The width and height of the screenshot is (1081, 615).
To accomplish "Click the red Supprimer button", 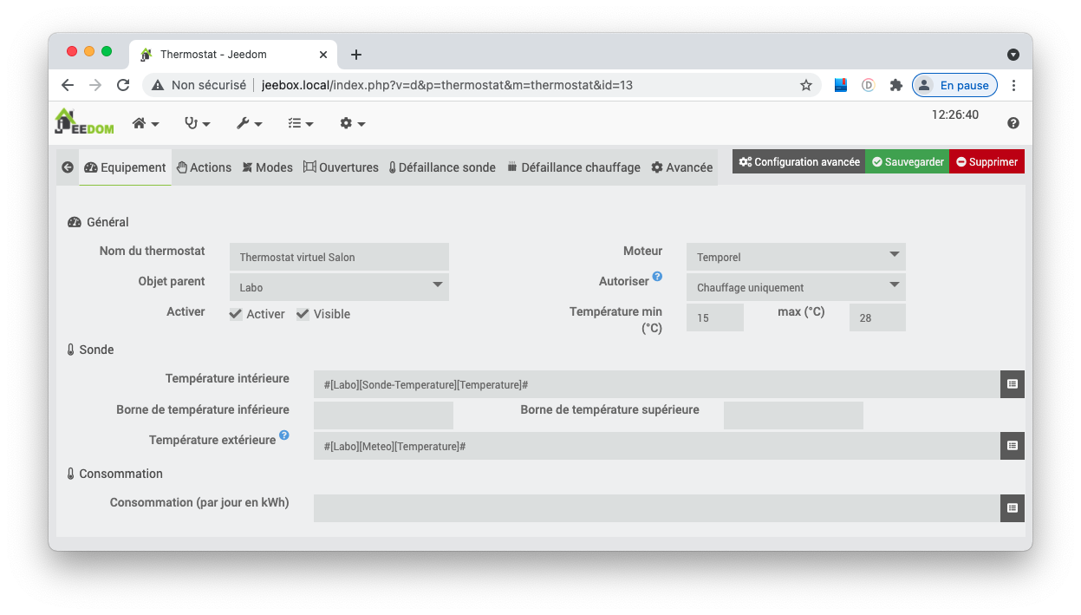I will 987,162.
